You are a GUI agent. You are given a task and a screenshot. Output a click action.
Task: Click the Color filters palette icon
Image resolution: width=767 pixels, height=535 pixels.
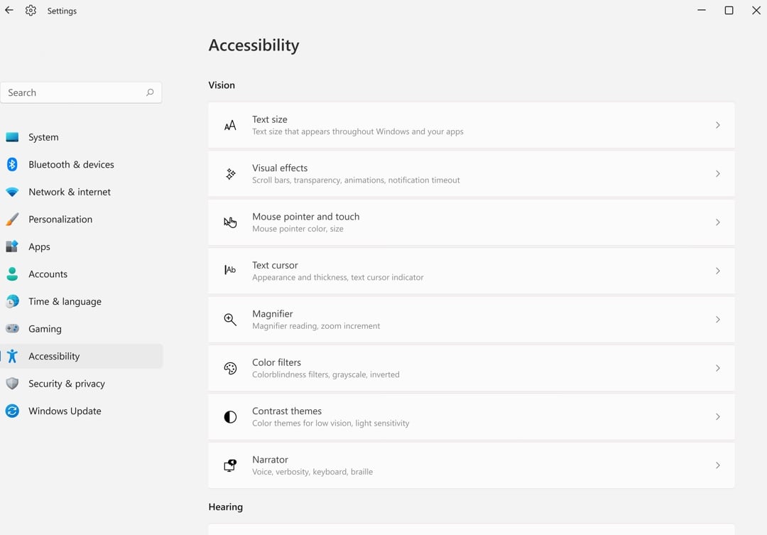pyautogui.click(x=230, y=368)
